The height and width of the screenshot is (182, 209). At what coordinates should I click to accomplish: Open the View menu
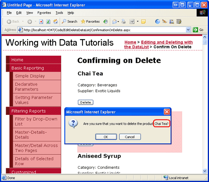(30, 13)
